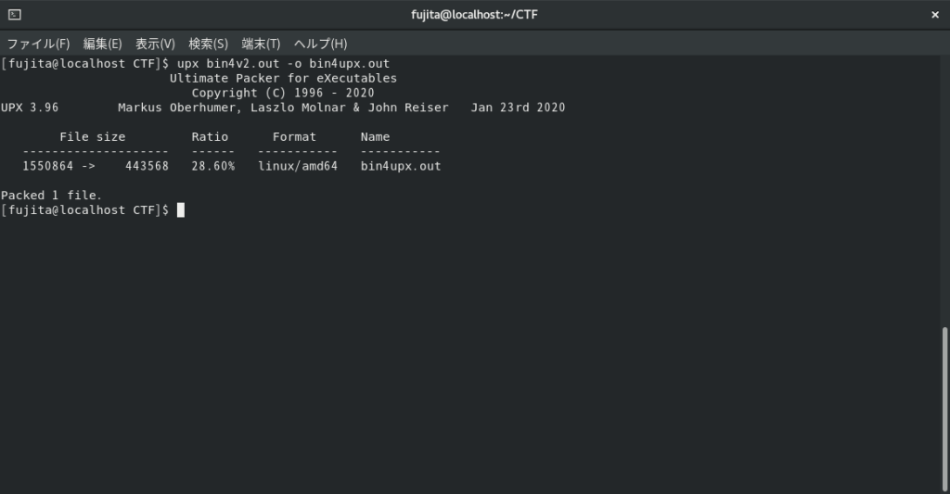
Task: Click the cursor block at the prompt
Action: click(x=181, y=210)
